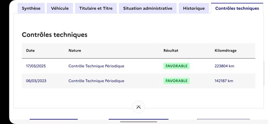Switch to the Véhicule tab
Screen dimensions: 268x124
coord(60,8)
